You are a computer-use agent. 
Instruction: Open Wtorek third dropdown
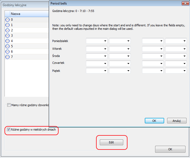tap(153, 49)
